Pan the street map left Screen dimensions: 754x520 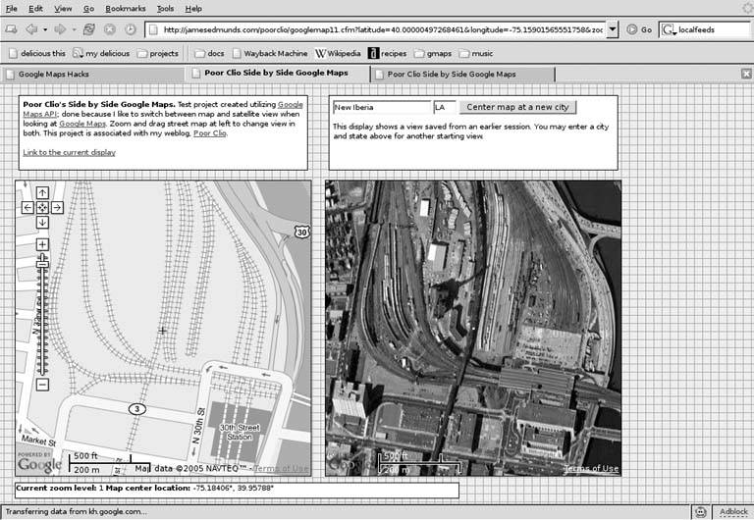tap(27, 207)
